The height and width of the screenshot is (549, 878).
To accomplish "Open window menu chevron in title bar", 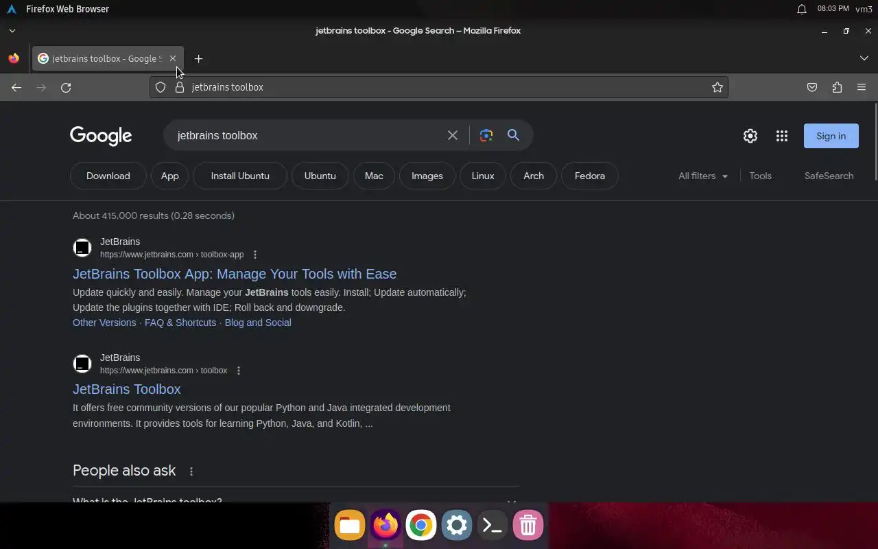I will tap(12, 31).
